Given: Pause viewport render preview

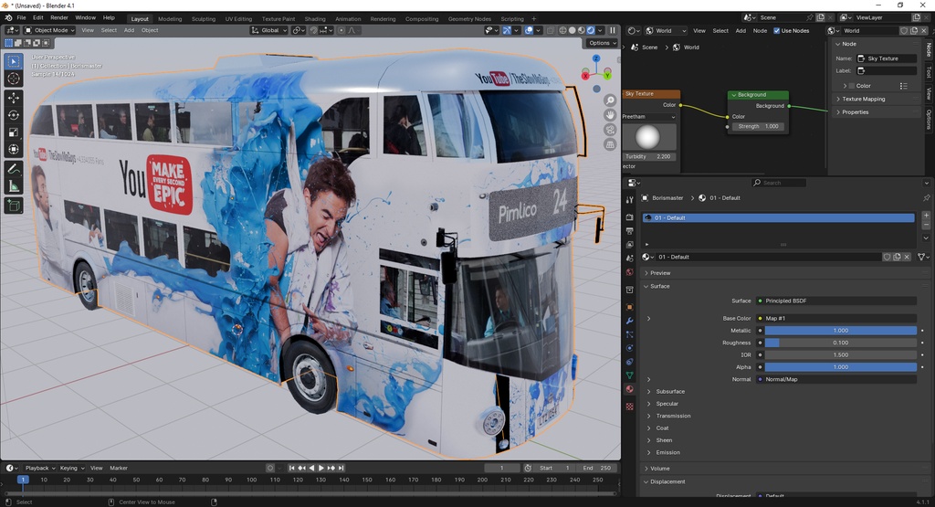Looking at the screenshot, I should [x=613, y=30].
